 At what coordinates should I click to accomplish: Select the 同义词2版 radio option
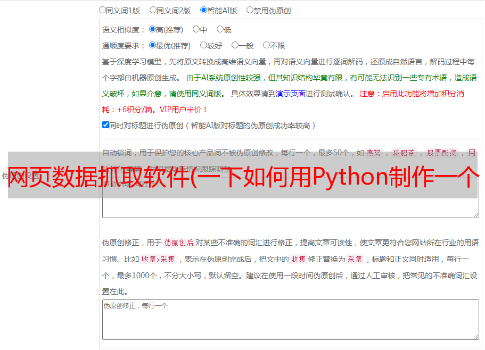(153, 10)
